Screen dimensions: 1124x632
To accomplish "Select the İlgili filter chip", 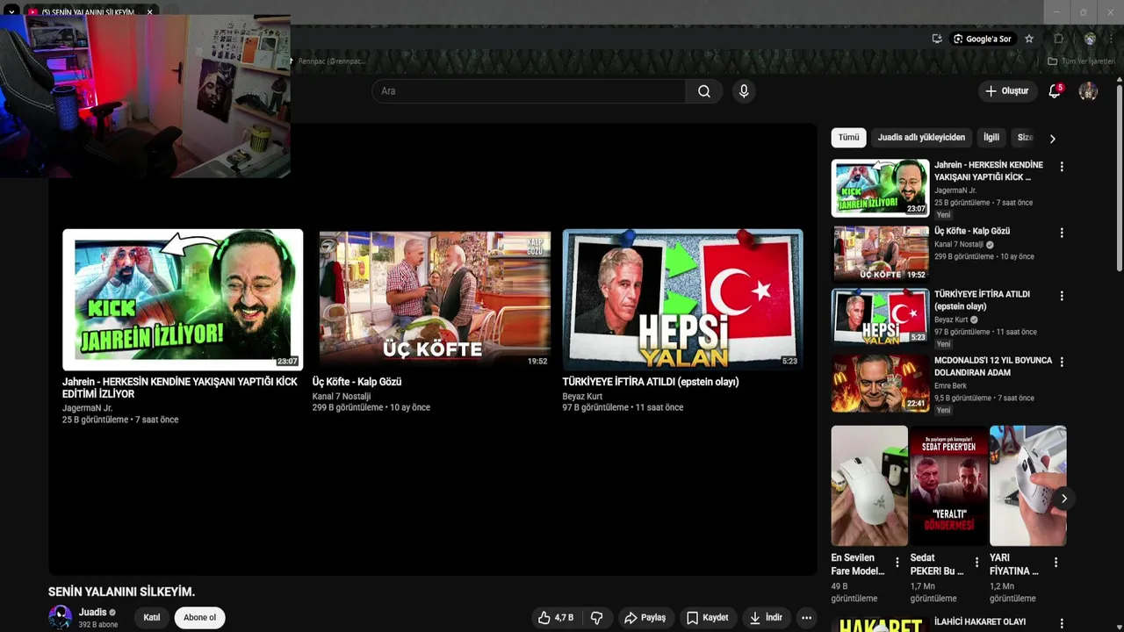I will coord(991,138).
